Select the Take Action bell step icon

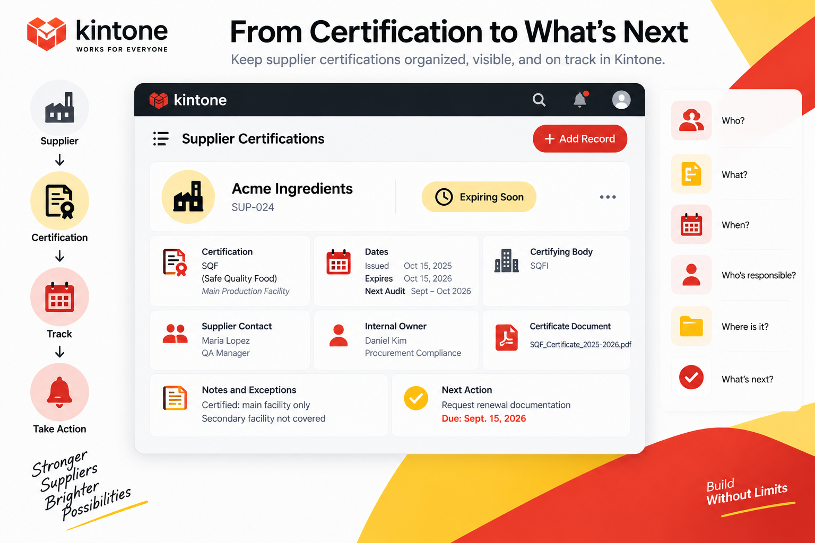59,392
